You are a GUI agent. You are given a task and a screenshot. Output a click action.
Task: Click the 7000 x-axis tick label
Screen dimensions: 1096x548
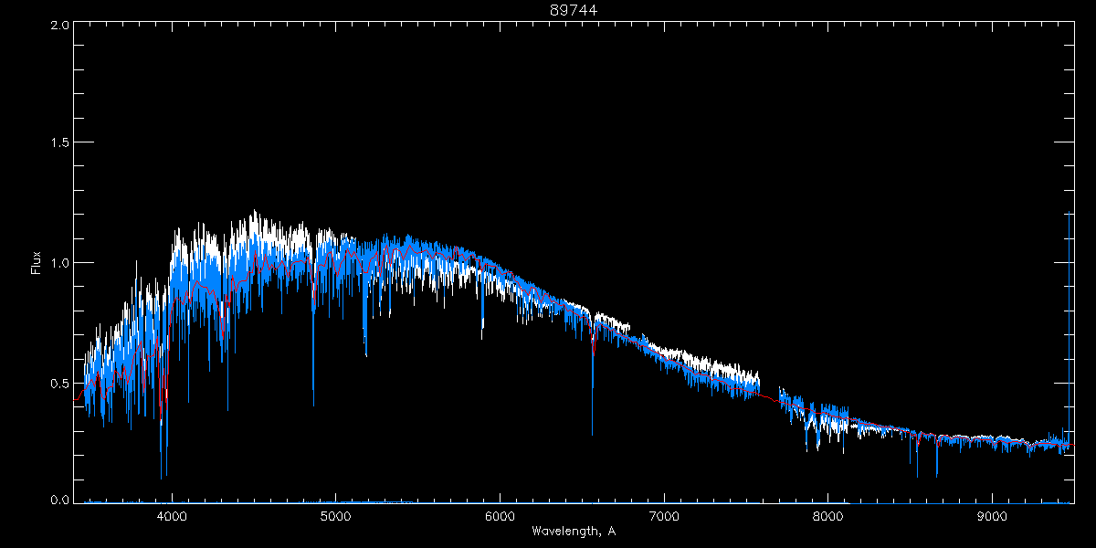(x=664, y=516)
